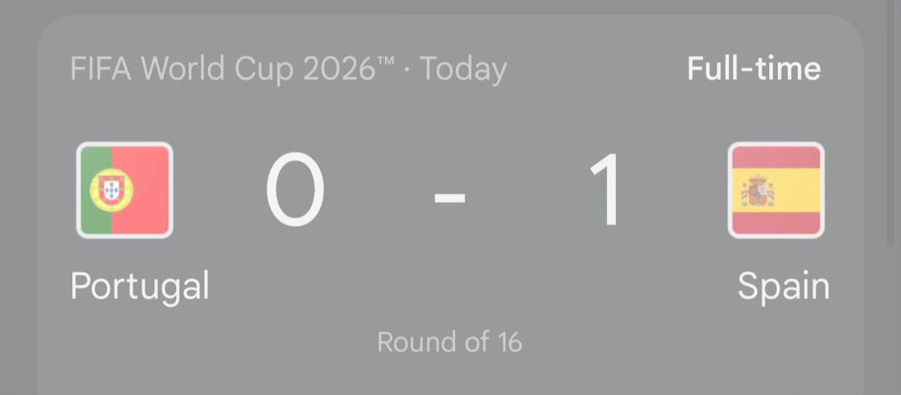
Task: Select the trademark symbol after 2026
Action: pos(386,62)
